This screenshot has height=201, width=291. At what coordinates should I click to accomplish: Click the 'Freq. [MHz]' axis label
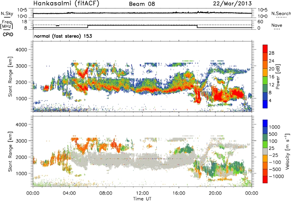[7, 25]
